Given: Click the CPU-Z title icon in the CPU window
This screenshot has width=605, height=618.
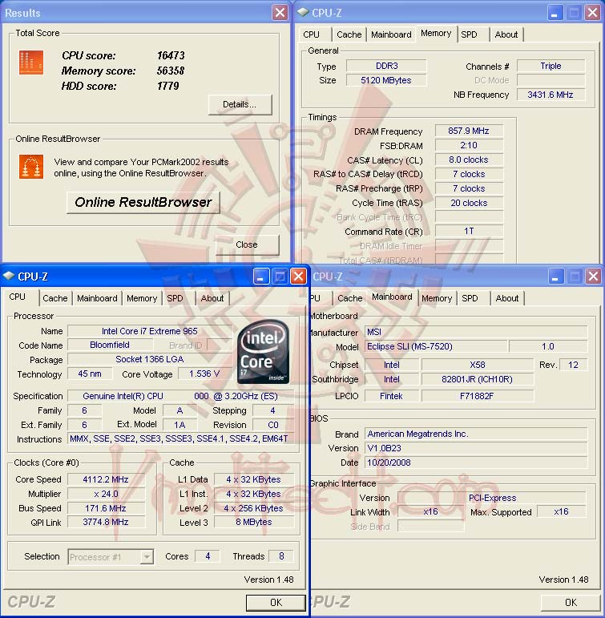Looking at the screenshot, I should 9,276.
